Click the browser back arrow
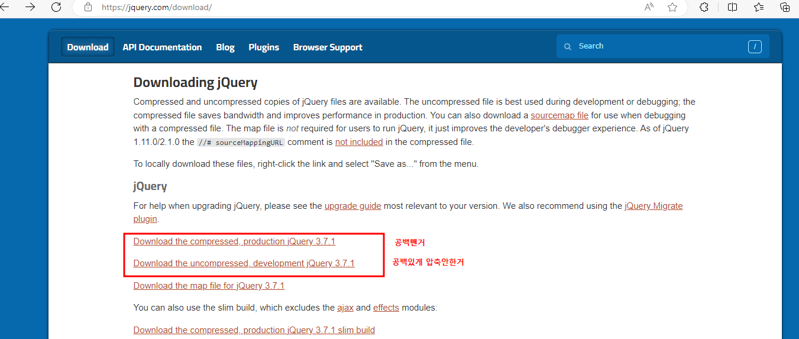The height and width of the screenshot is (339, 799). (x=4, y=7)
